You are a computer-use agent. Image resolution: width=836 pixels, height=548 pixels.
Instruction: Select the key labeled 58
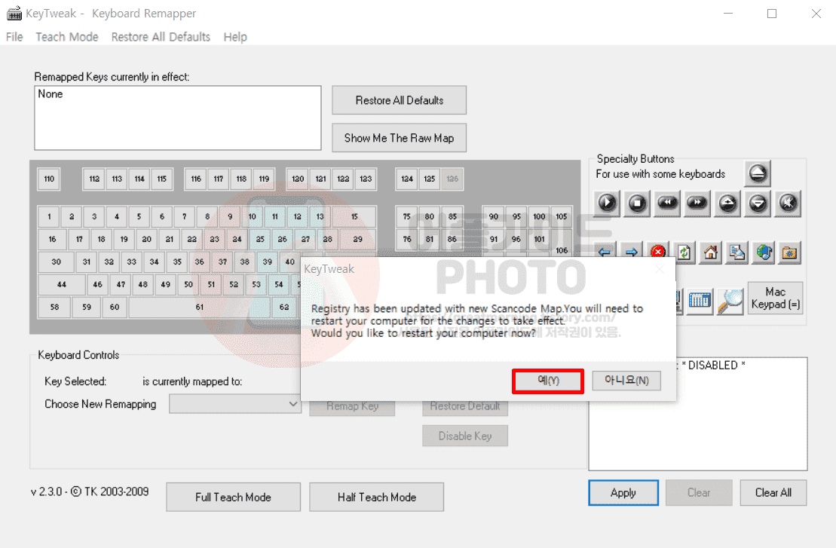(54, 307)
